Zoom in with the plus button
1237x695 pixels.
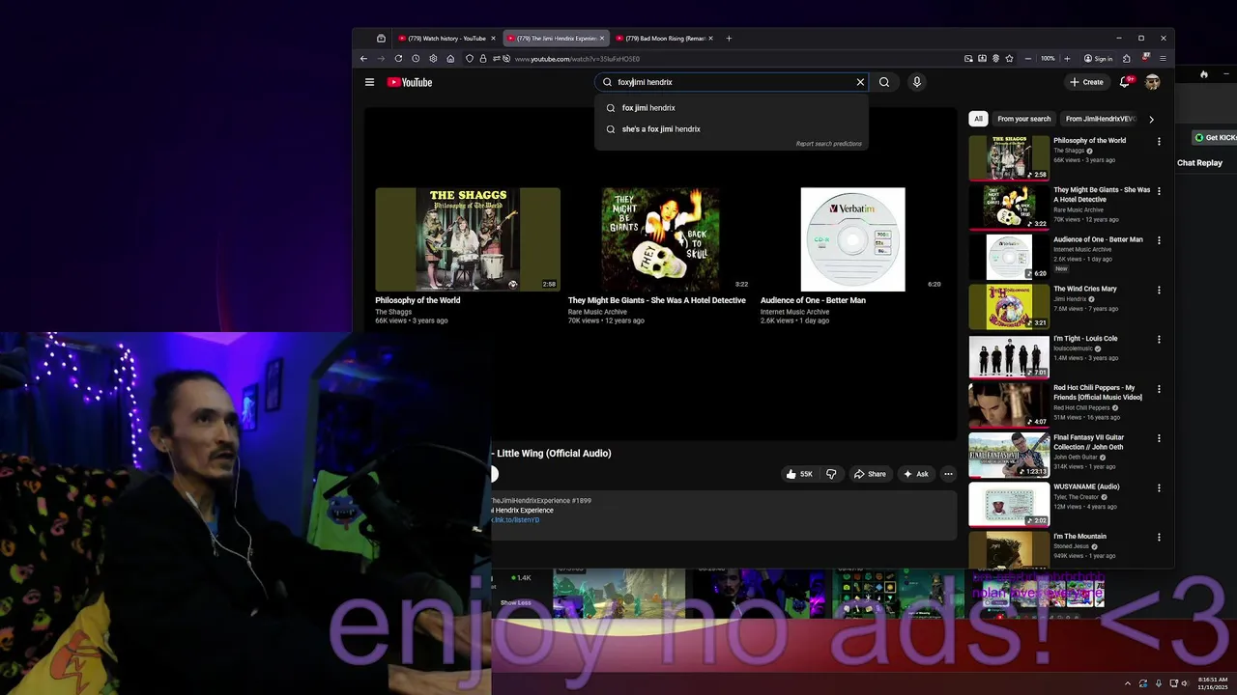1067,59
